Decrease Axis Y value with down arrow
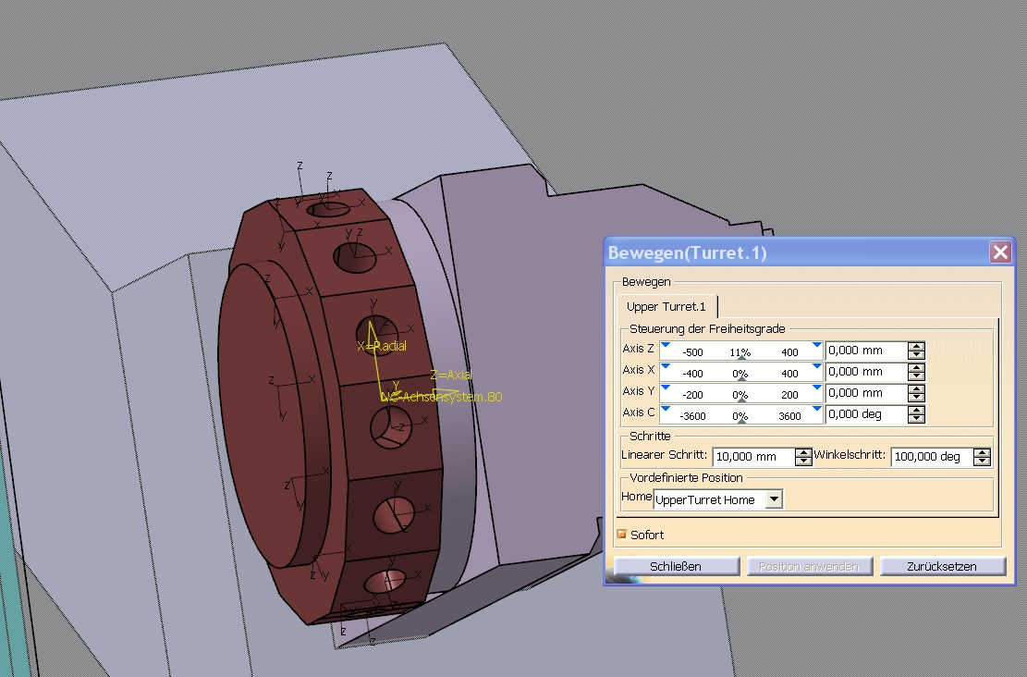The height and width of the screenshot is (677, 1027). pyautogui.click(x=916, y=398)
